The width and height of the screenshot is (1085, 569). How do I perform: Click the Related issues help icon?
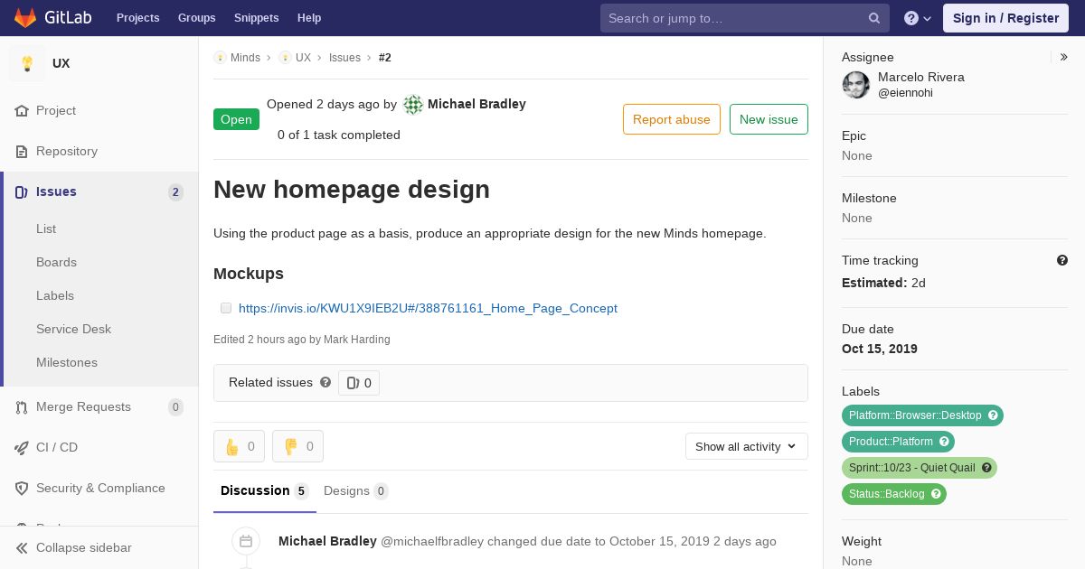click(x=325, y=382)
